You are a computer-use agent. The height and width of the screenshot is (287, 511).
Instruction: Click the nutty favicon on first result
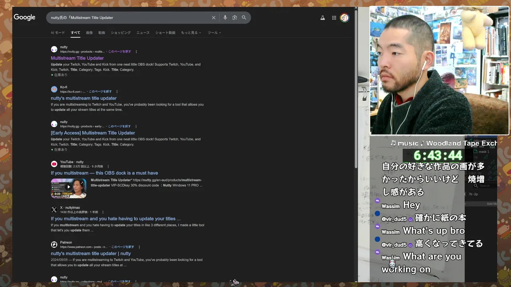[54, 49]
